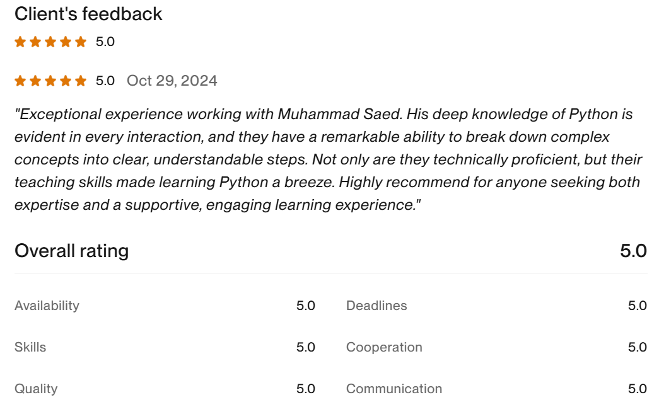
Task: Click the fifth star in the top rating row
Action: (x=81, y=42)
